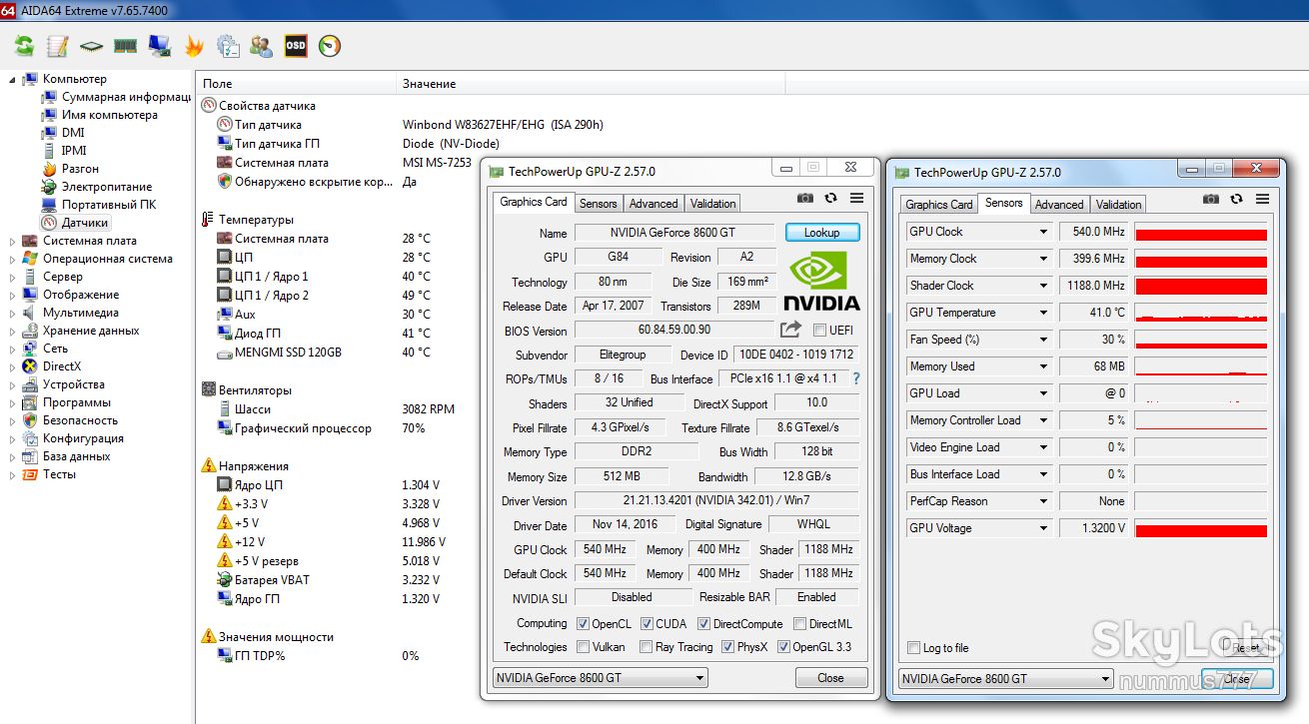
Task: Click the Lookup button
Action: pyautogui.click(x=822, y=233)
